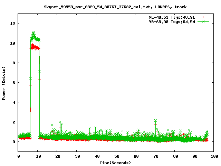
Task: Select the XL-48.53 Tsys:48.91 legend entry
Action: (172, 17)
